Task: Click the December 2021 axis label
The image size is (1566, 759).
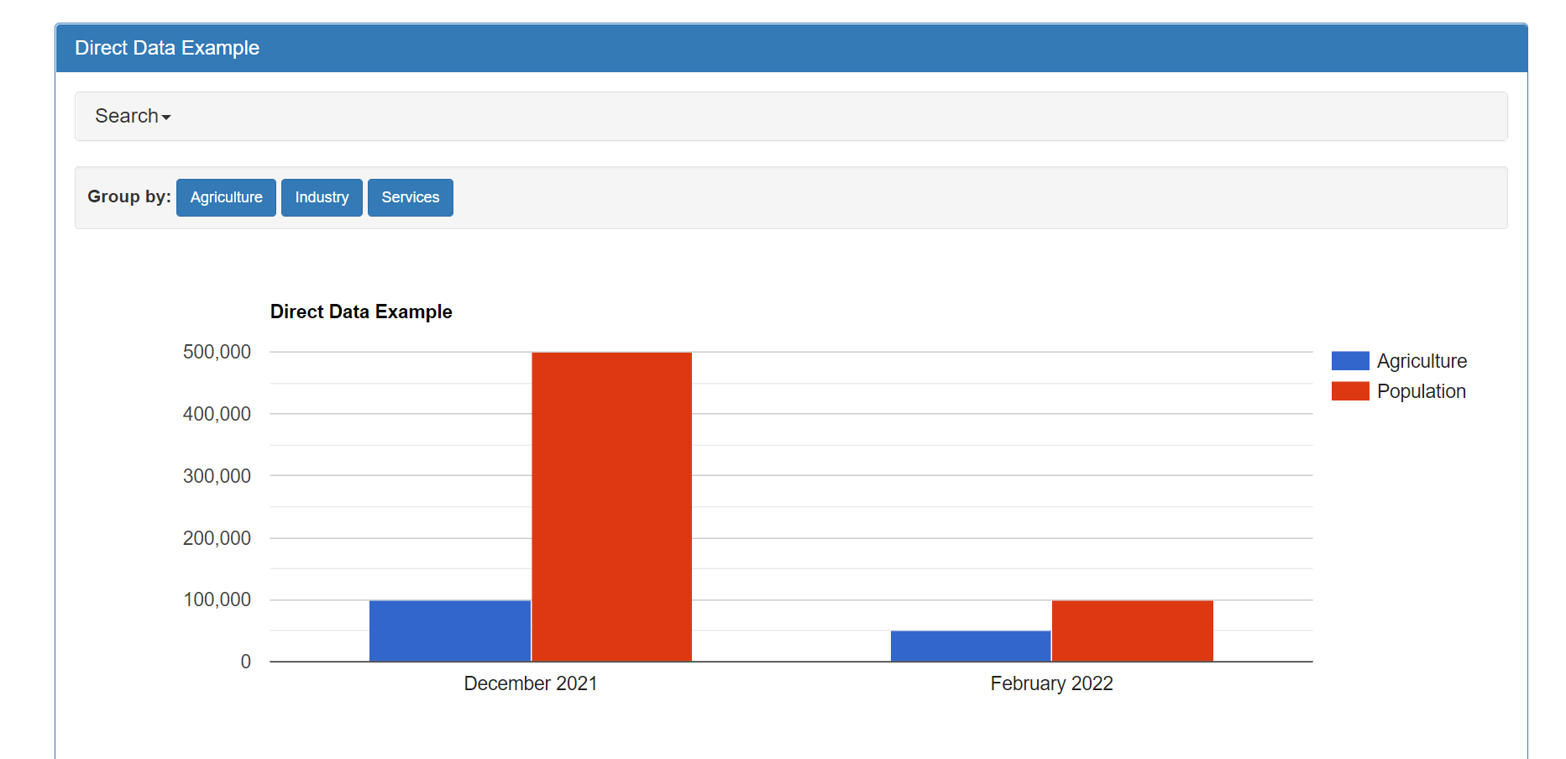Action: (x=530, y=683)
